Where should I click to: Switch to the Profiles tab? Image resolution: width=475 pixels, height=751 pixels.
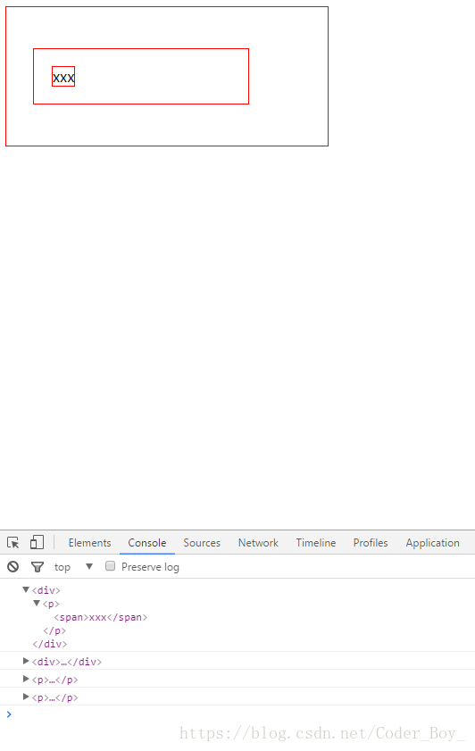[371, 543]
